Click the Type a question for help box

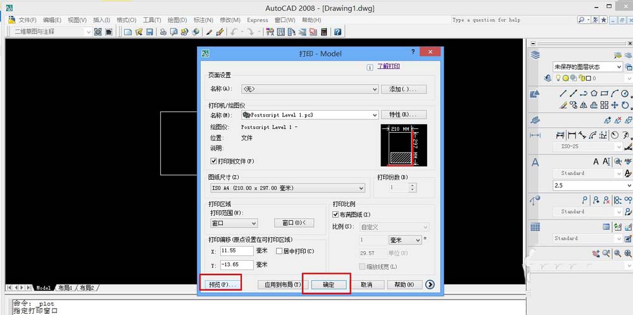513,20
